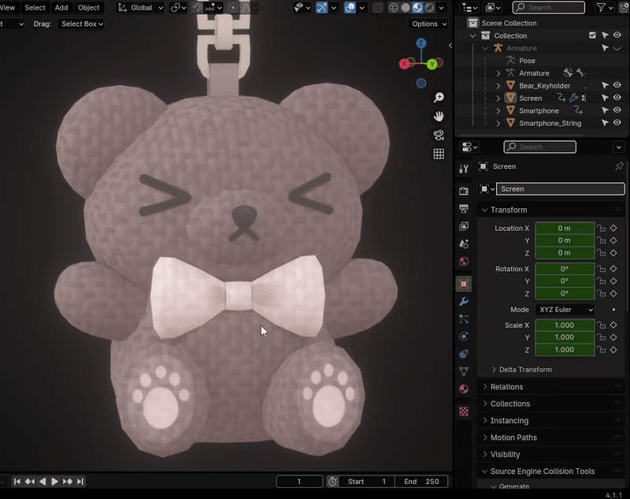This screenshot has height=499, width=630.
Task: Hide Bear_Keyholder in viewport
Action: tap(617, 85)
